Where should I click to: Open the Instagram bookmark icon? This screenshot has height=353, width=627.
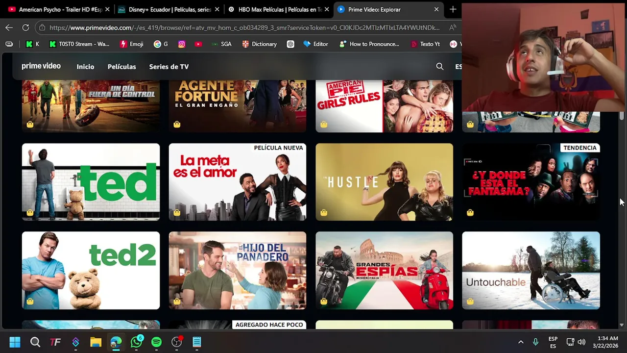(x=182, y=44)
